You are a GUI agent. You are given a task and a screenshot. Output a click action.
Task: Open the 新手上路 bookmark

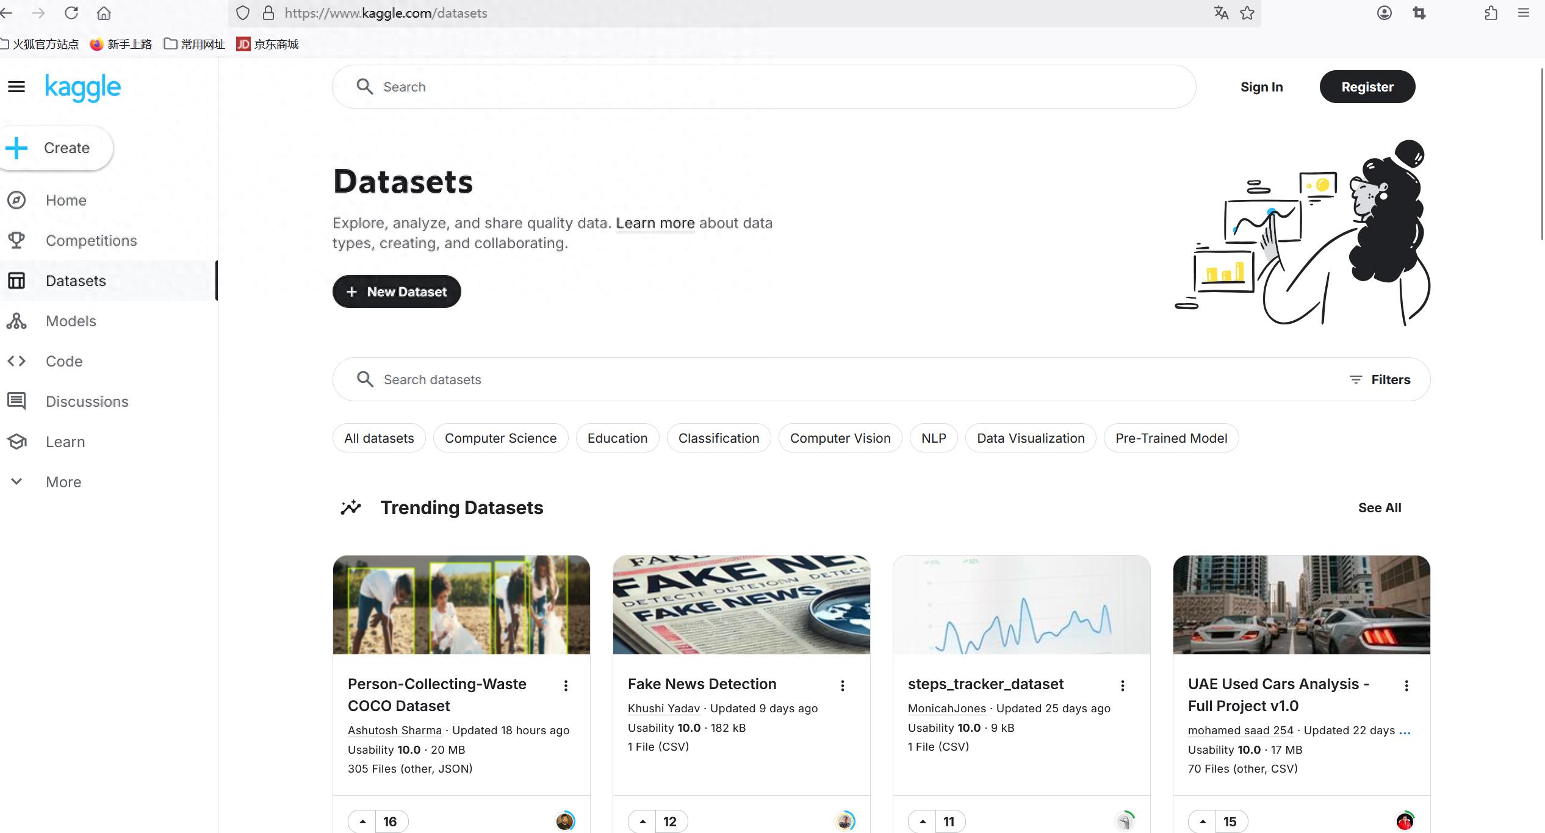click(x=121, y=44)
